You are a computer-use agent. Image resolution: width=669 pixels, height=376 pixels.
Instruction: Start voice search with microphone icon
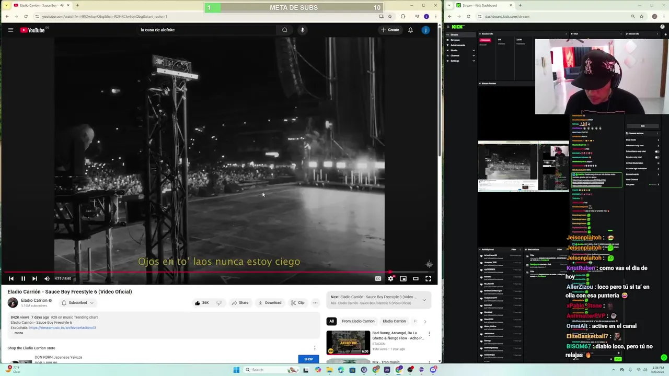click(x=302, y=30)
